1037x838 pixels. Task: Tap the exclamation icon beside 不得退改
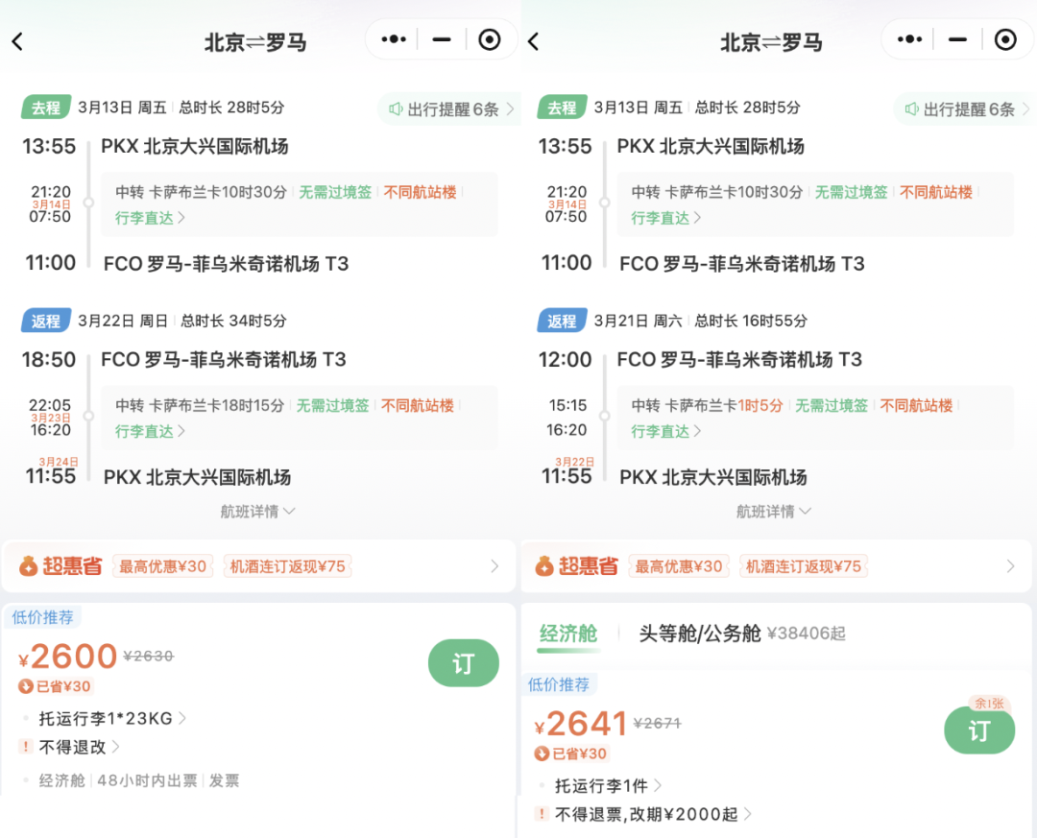(x=25, y=747)
